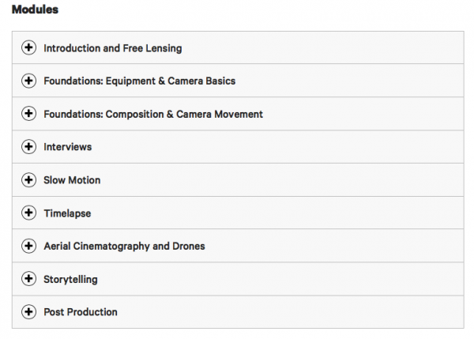
Task: Open the Foundations: Equipment & Camera Basics module
Action: coord(139,81)
